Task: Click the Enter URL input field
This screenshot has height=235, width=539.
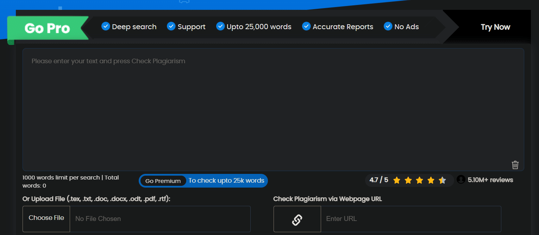Action: pyautogui.click(x=410, y=219)
